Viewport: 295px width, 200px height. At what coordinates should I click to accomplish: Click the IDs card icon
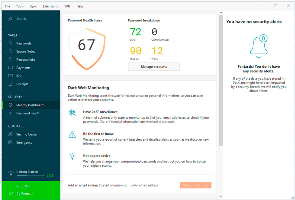pyautogui.click(x=10, y=76)
